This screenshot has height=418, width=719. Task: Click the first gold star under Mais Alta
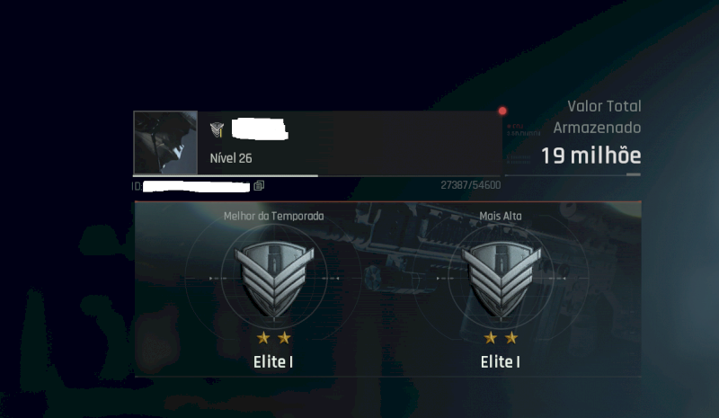point(490,338)
